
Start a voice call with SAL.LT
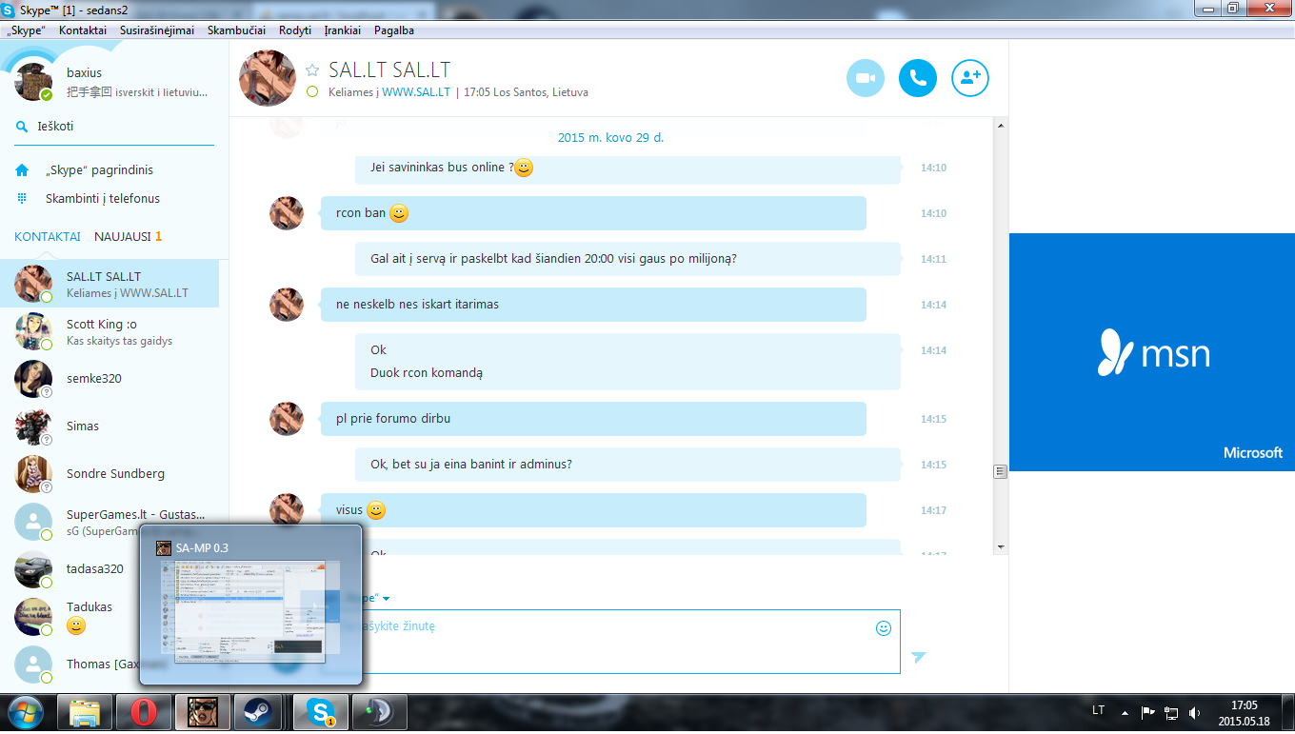[917, 78]
